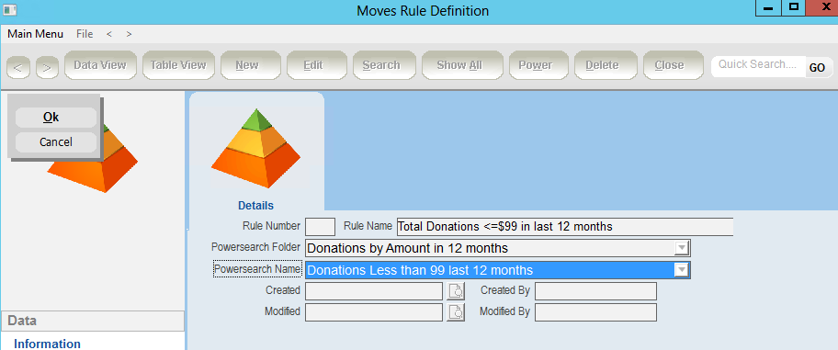The image size is (838, 350).
Task: Open the calendar picker beside Created field
Action: [456, 291]
